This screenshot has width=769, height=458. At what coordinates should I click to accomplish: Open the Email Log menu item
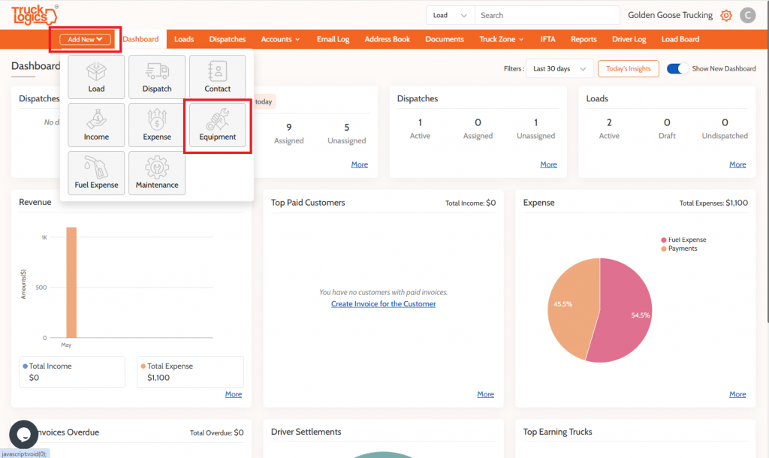click(333, 39)
